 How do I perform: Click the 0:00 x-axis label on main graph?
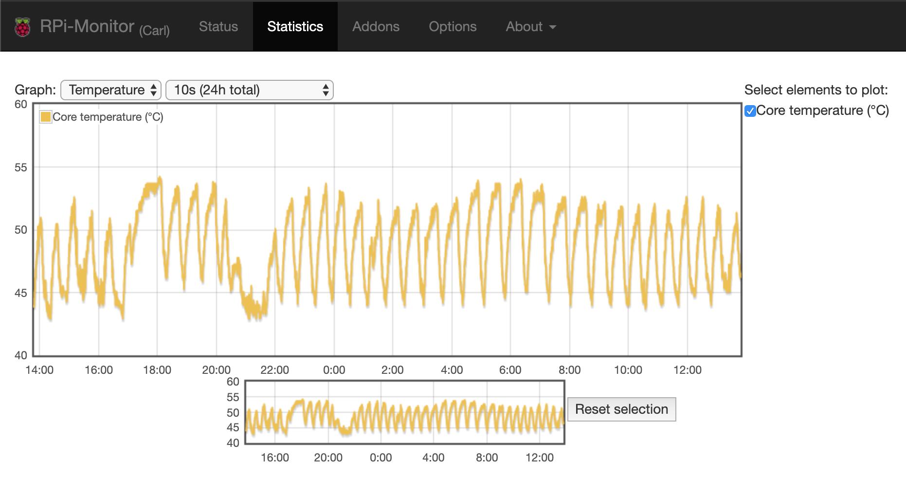point(334,370)
